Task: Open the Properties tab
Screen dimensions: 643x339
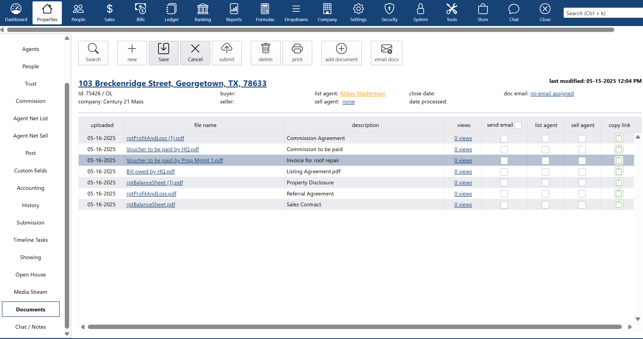Action: tap(47, 13)
